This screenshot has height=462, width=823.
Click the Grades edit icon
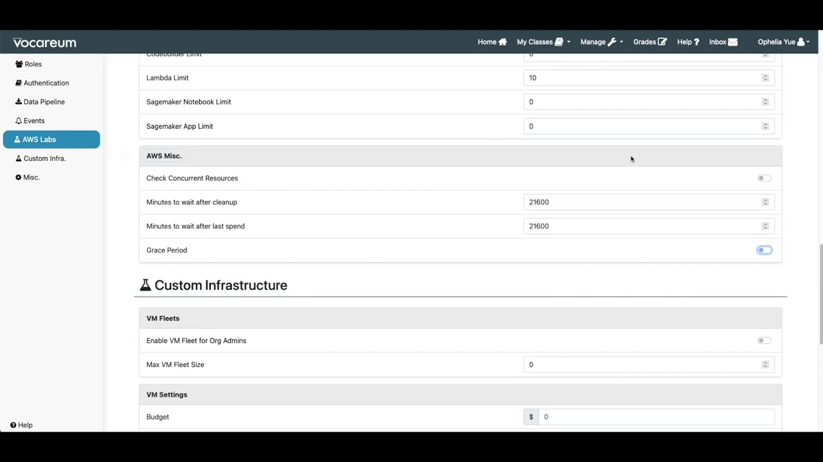click(x=662, y=42)
